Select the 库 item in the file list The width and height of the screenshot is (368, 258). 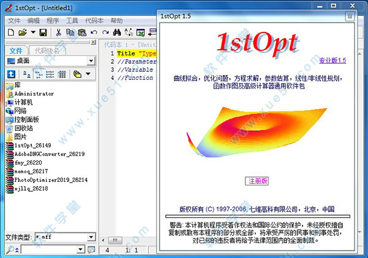point(13,85)
